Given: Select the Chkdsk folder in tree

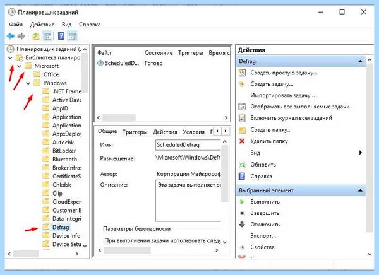Looking at the screenshot, I should coord(62,185).
